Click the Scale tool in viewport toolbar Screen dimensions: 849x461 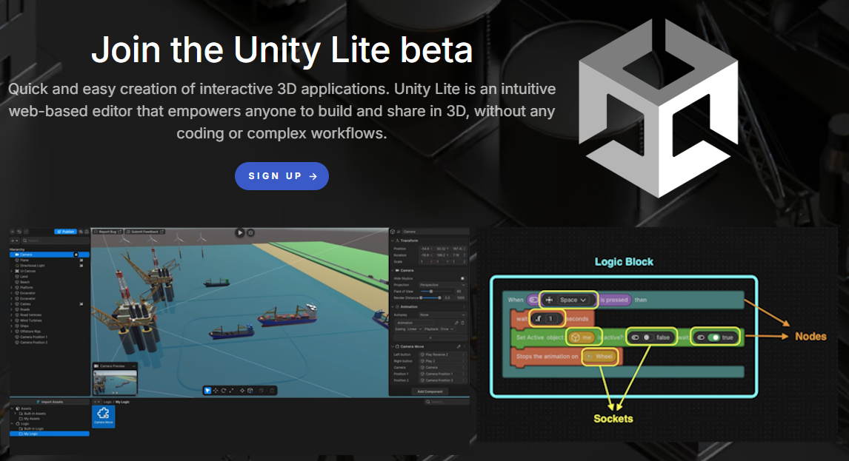[x=232, y=390]
